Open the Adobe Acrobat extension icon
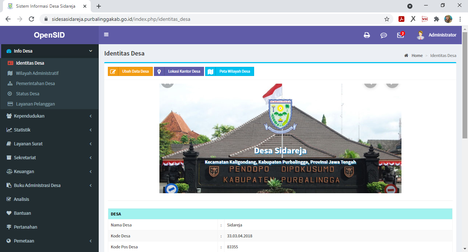This screenshot has width=468, height=252. 401,19
